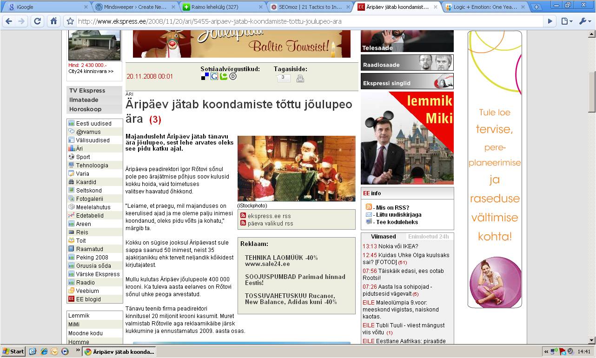Open the City24 kinnisvara link
The image size is (596, 358).
tap(91, 71)
